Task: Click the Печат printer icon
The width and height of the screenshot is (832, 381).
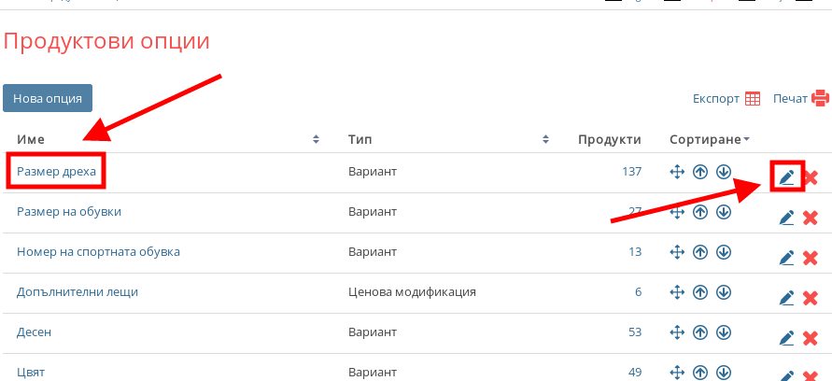Action: 820,98
